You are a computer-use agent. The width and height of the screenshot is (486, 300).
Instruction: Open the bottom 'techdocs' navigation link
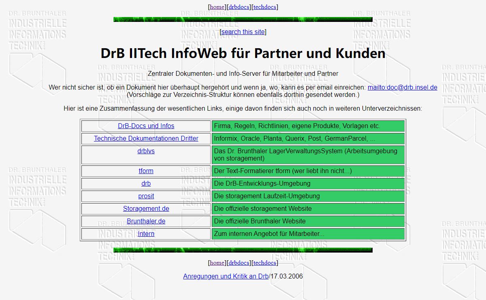pyautogui.click(x=265, y=263)
